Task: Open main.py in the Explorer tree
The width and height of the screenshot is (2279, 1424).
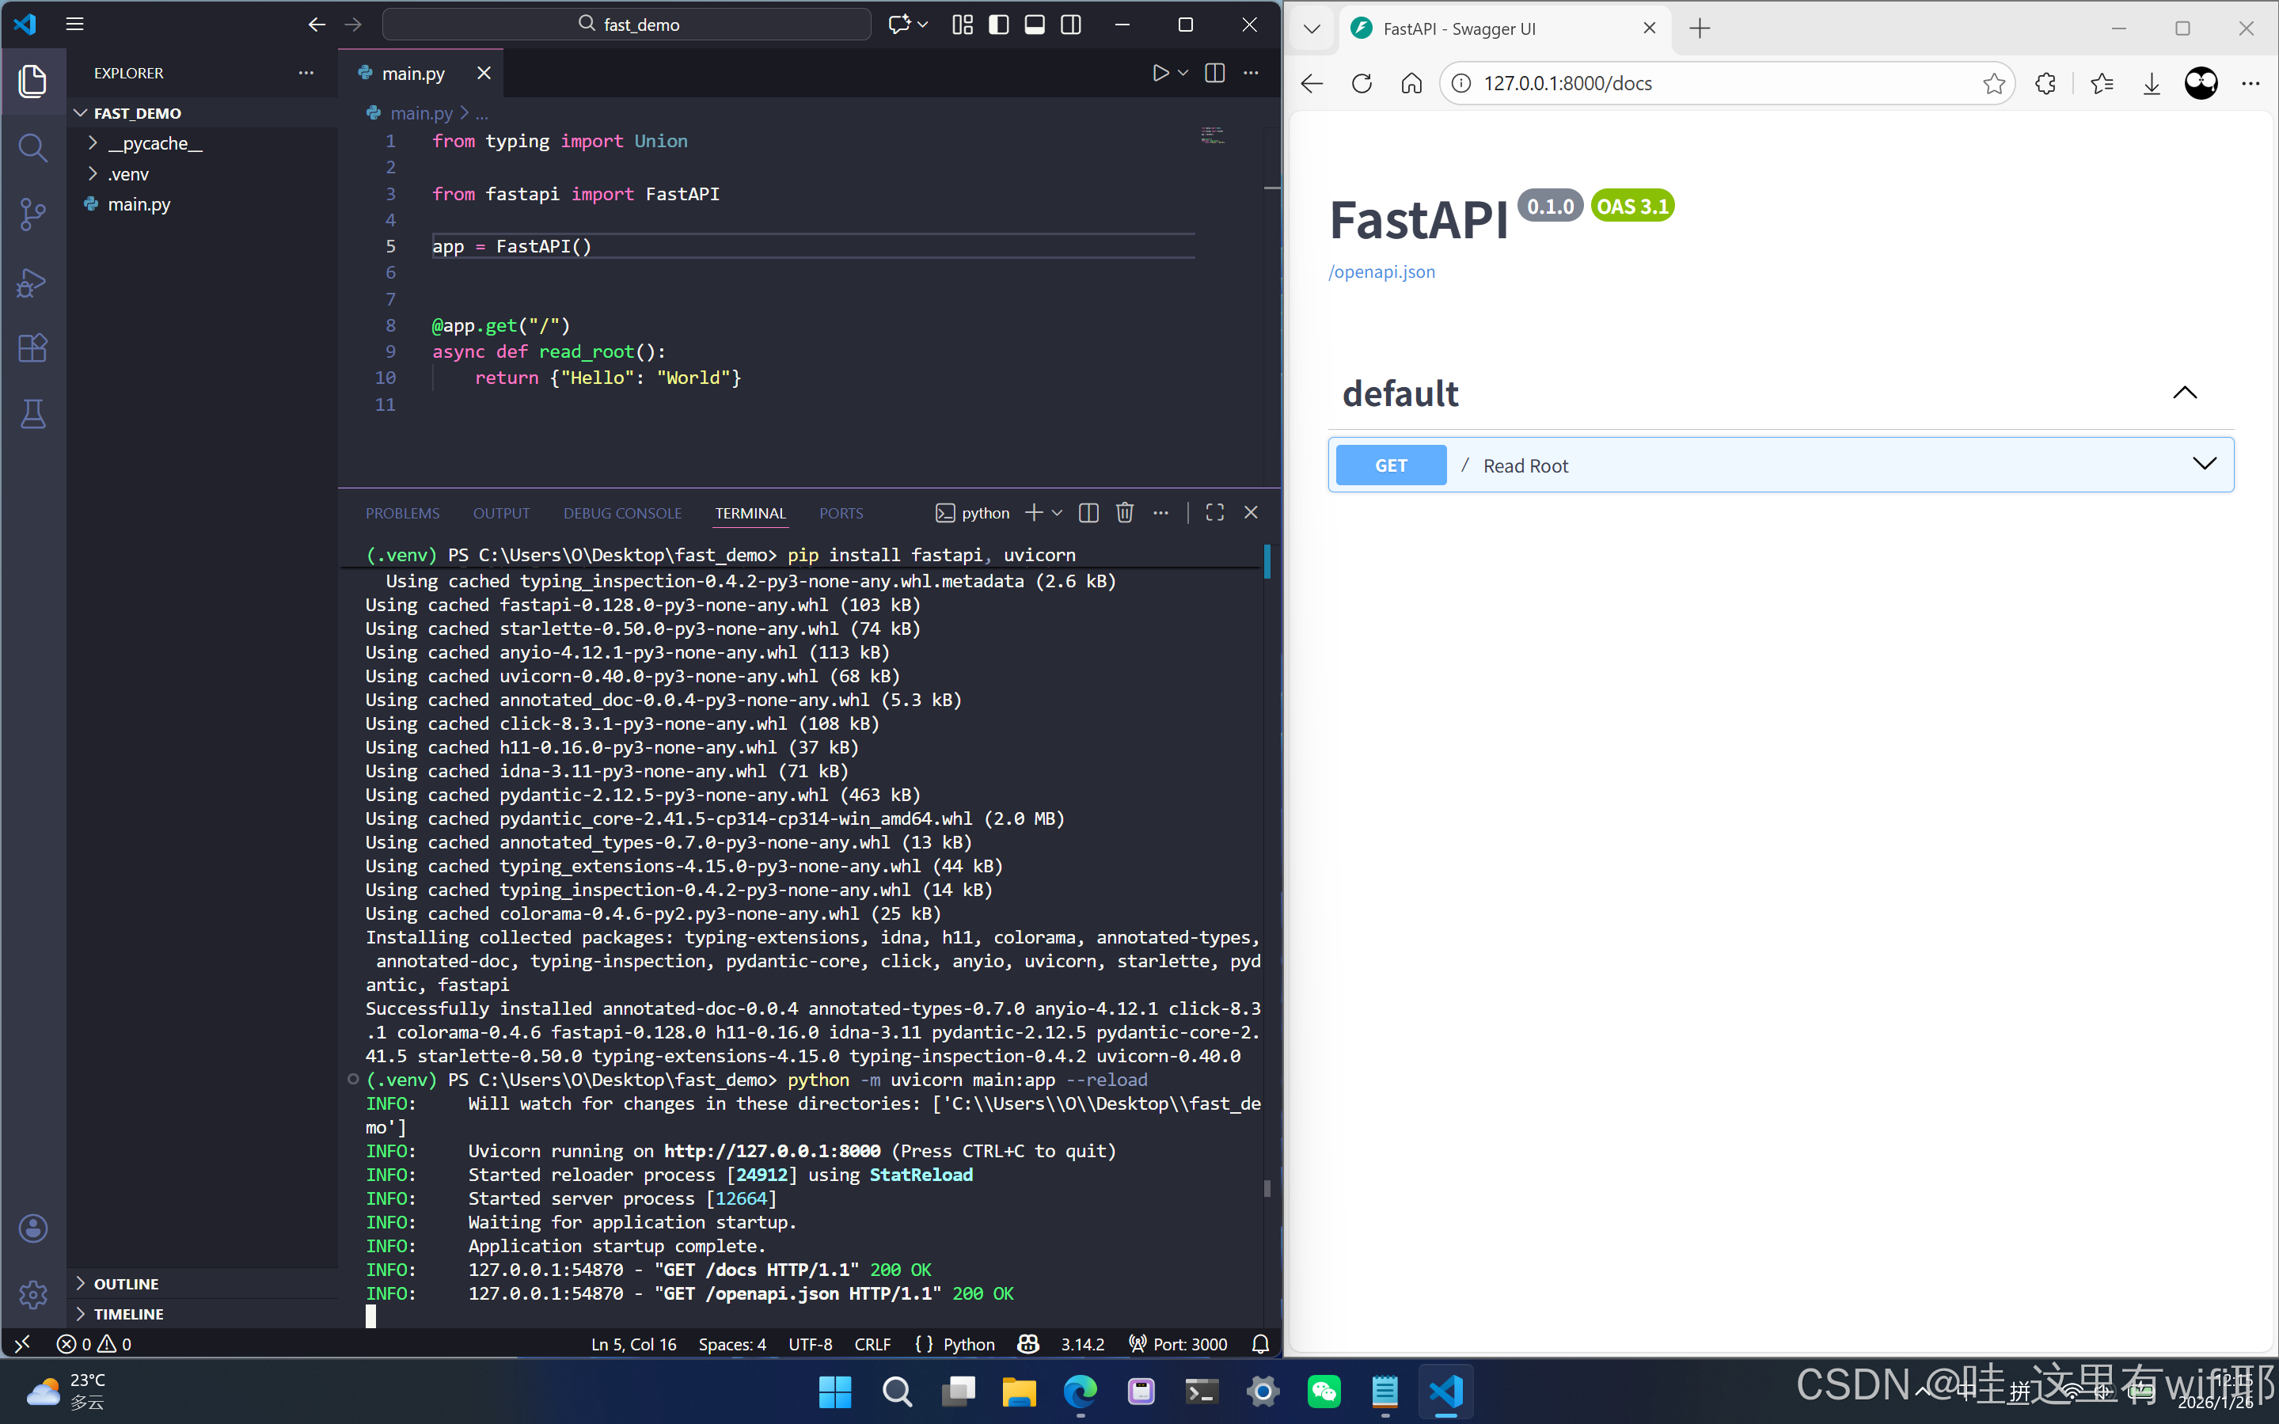Action: click(x=203, y=204)
